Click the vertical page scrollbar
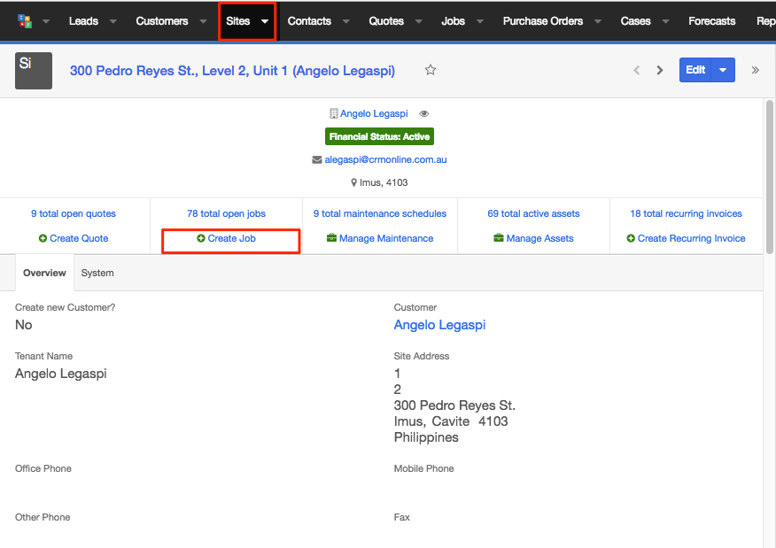The image size is (776, 548). 770,177
